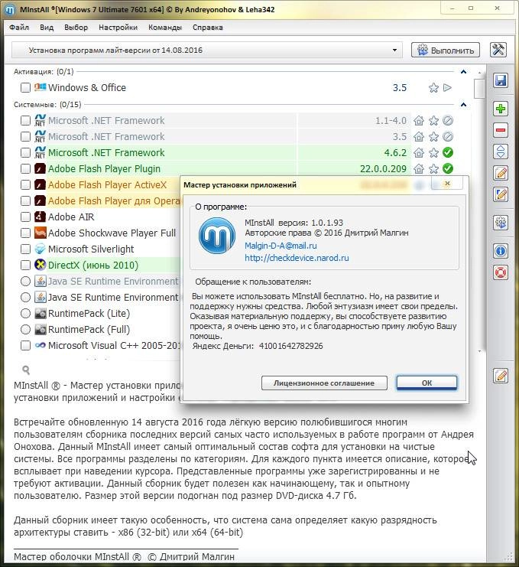Image resolution: width=519 pixels, height=567 pixels.
Task: Select the first Java SE Runtime Environment radio
Action: click(25, 281)
